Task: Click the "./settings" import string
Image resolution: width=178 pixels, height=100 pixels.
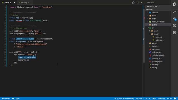Action: tap(46, 7)
